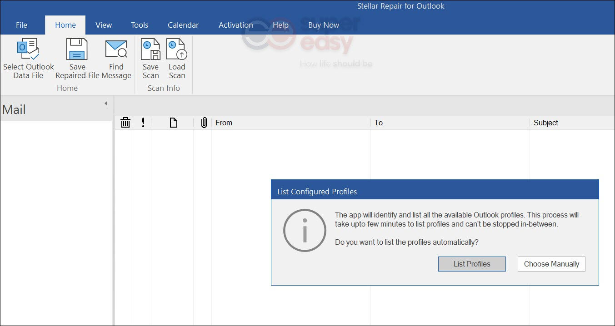Open the Activation tab

[236, 25]
